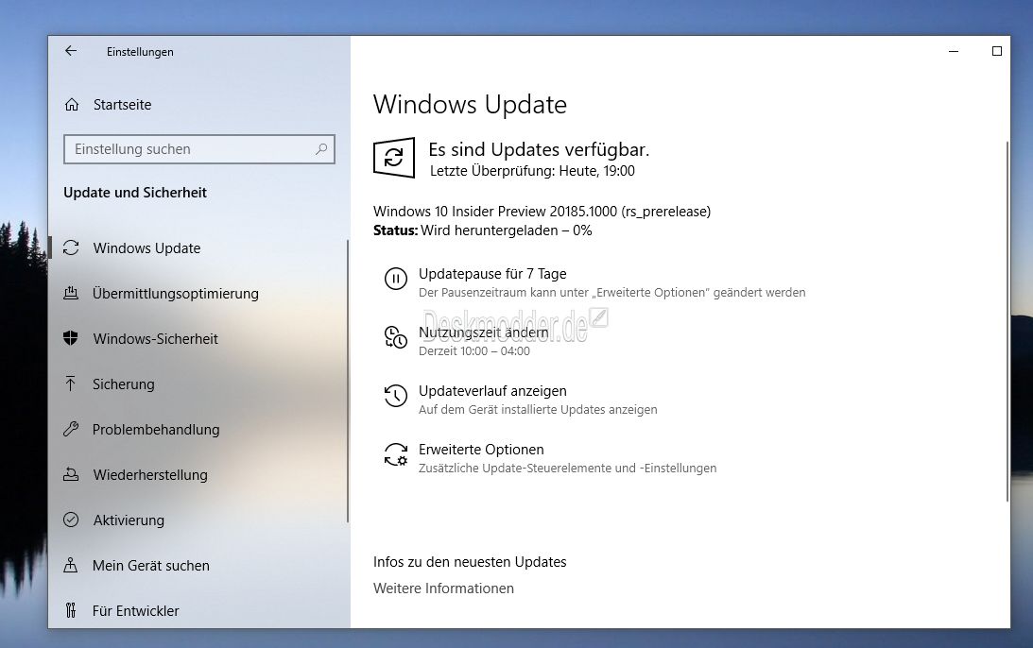Screen dimensions: 1033x648
Task: Go back with the arrow icon
Action: point(71,51)
